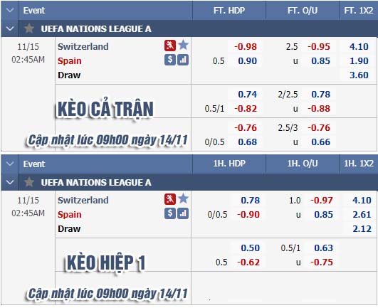Click the red live-match icon in the first-half table
Viewport: 378px width, 308px height.
170,199
